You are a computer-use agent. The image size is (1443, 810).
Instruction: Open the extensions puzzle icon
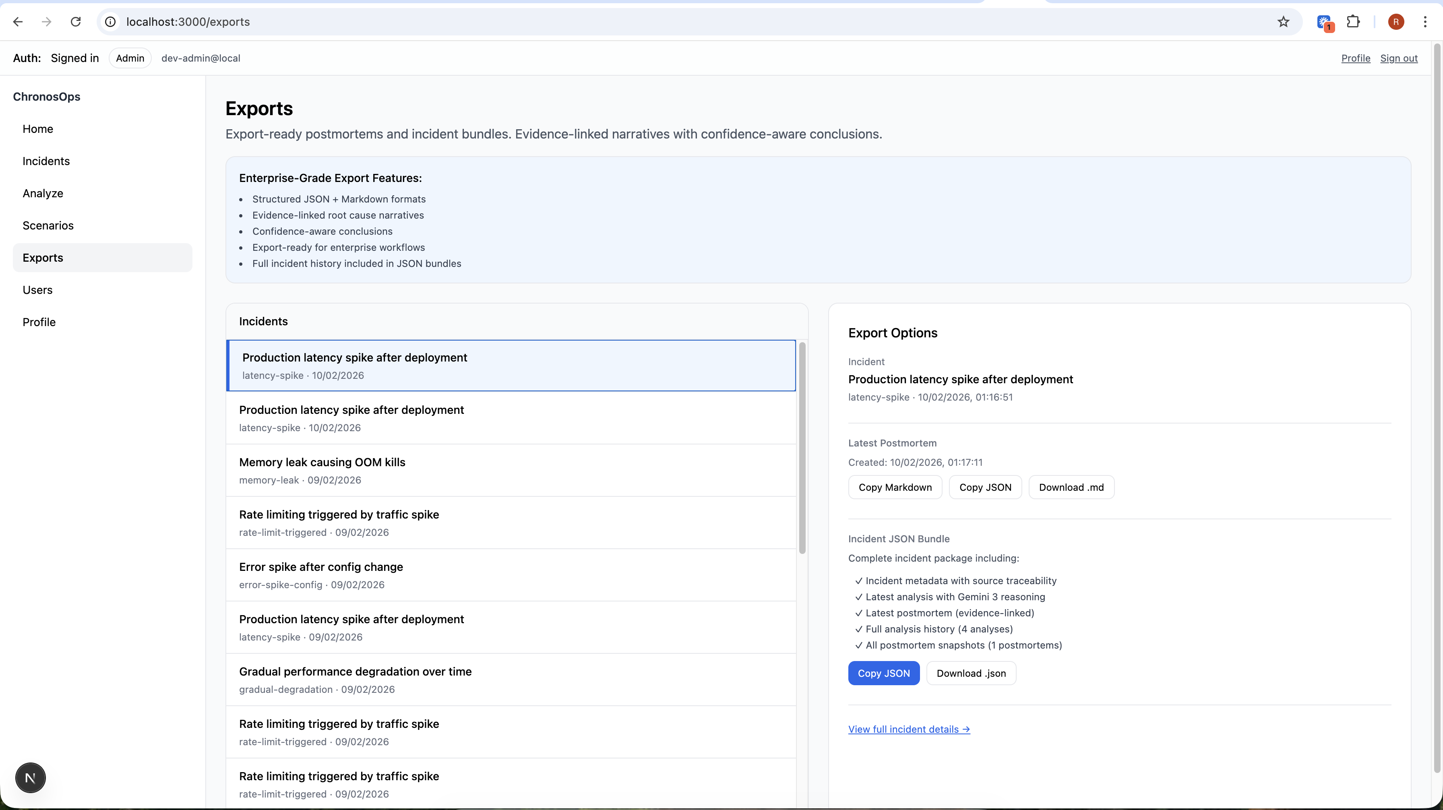1353,22
